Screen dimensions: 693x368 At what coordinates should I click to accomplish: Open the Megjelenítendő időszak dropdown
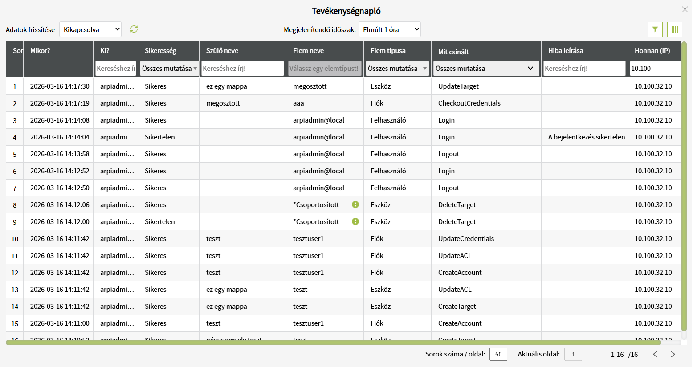point(389,29)
